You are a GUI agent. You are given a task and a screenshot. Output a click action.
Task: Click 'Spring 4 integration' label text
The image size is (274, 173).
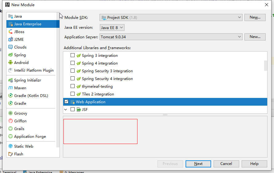click(100, 63)
